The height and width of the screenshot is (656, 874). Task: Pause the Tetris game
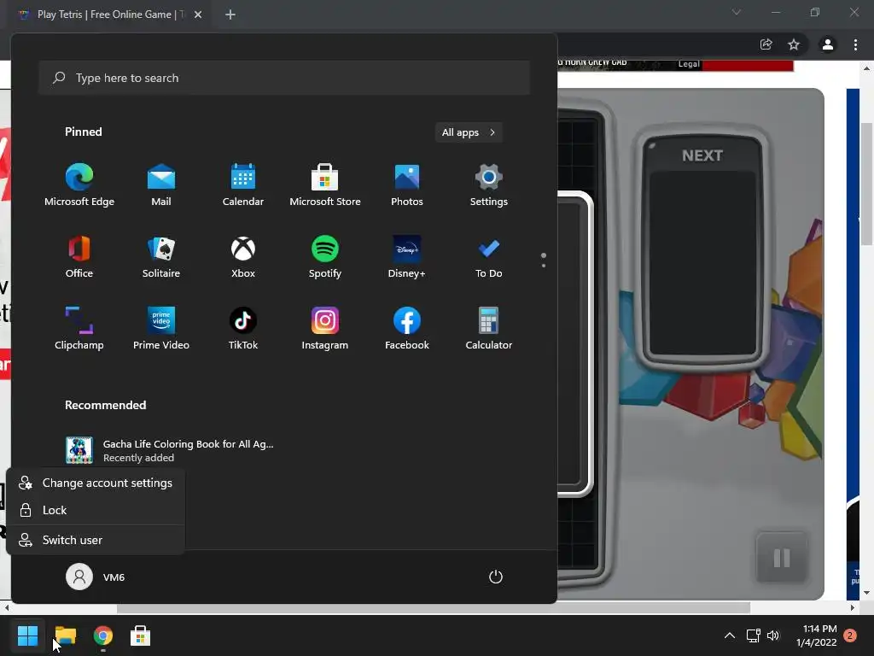(x=782, y=558)
